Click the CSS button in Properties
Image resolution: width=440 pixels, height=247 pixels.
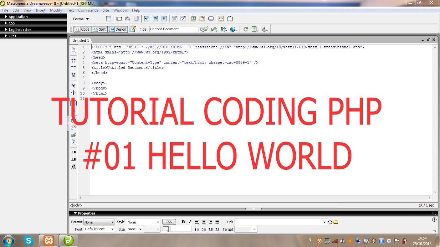[x=169, y=222]
